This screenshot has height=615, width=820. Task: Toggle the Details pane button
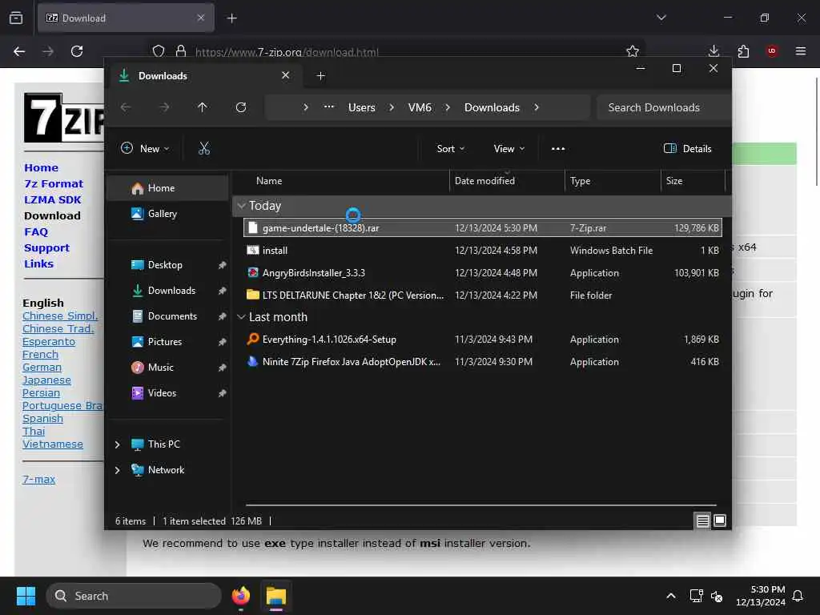[688, 148]
